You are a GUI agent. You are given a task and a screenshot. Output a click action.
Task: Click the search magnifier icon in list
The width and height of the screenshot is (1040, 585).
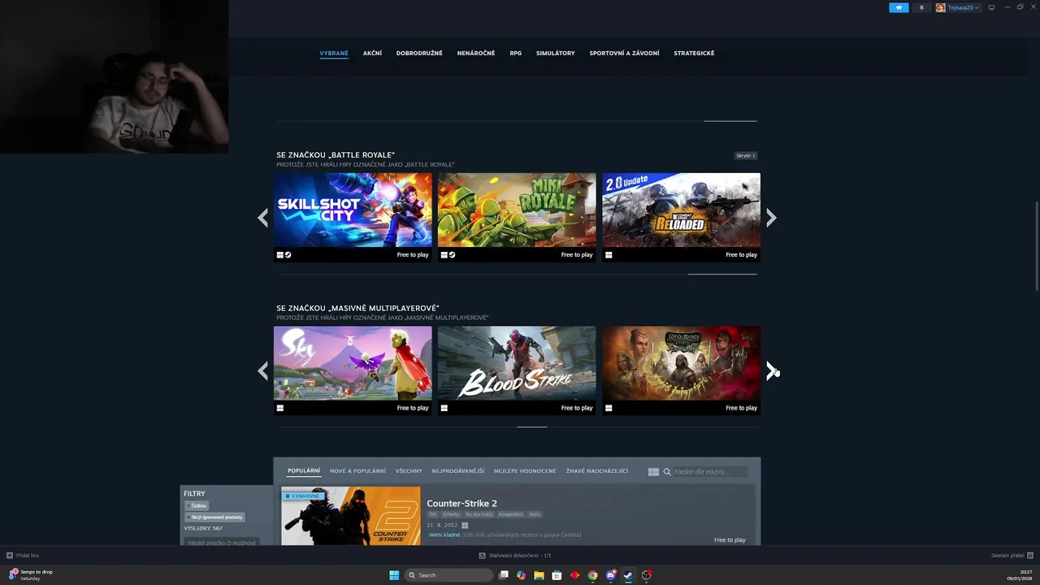(x=667, y=472)
